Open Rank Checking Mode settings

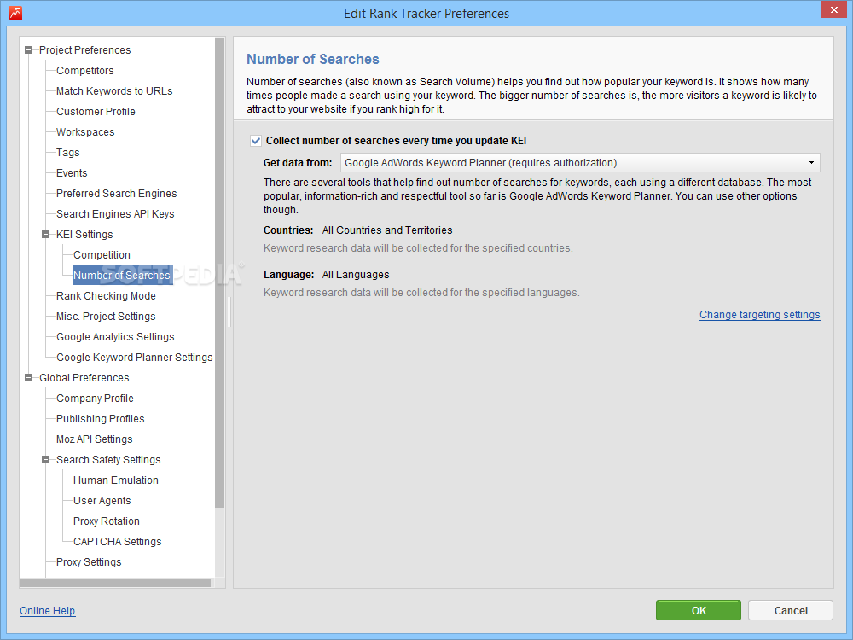(x=106, y=296)
